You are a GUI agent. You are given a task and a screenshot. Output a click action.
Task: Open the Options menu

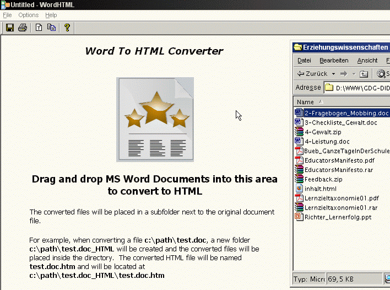point(28,15)
